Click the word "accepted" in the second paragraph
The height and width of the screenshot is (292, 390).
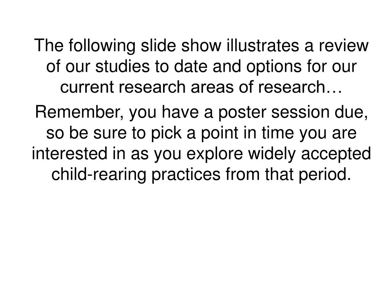click(x=336, y=154)
